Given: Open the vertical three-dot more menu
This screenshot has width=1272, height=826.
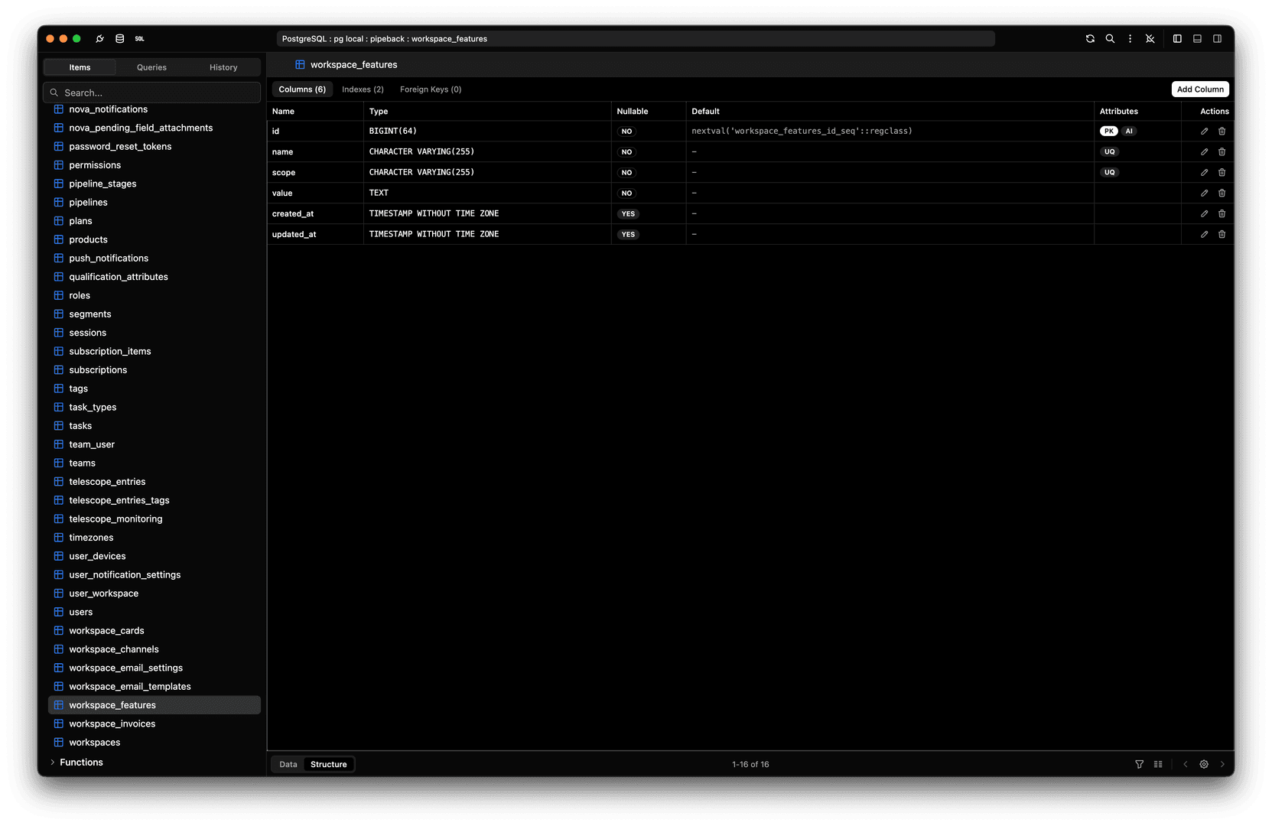Looking at the screenshot, I should point(1130,38).
